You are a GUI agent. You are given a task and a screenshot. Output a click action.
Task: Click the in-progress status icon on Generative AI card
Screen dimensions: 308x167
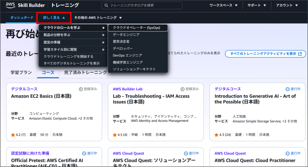pos(287,89)
